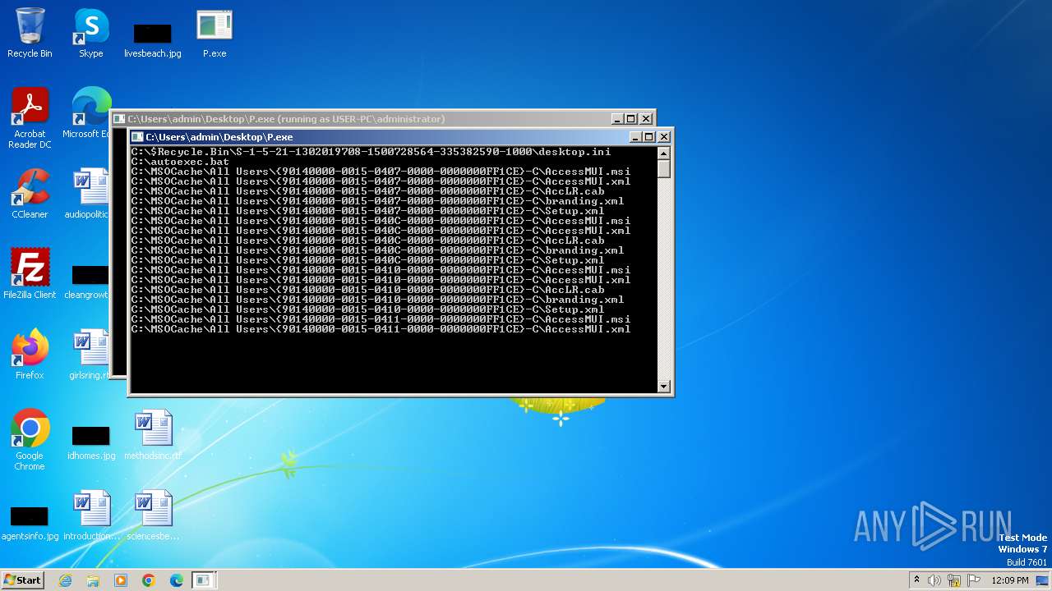The image size is (1052, 591).
Task: Select the methodsinc.rtf document icon
Action: [153, 435]
